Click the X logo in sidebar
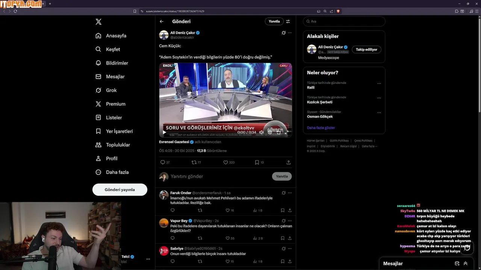 pos(98,22)
